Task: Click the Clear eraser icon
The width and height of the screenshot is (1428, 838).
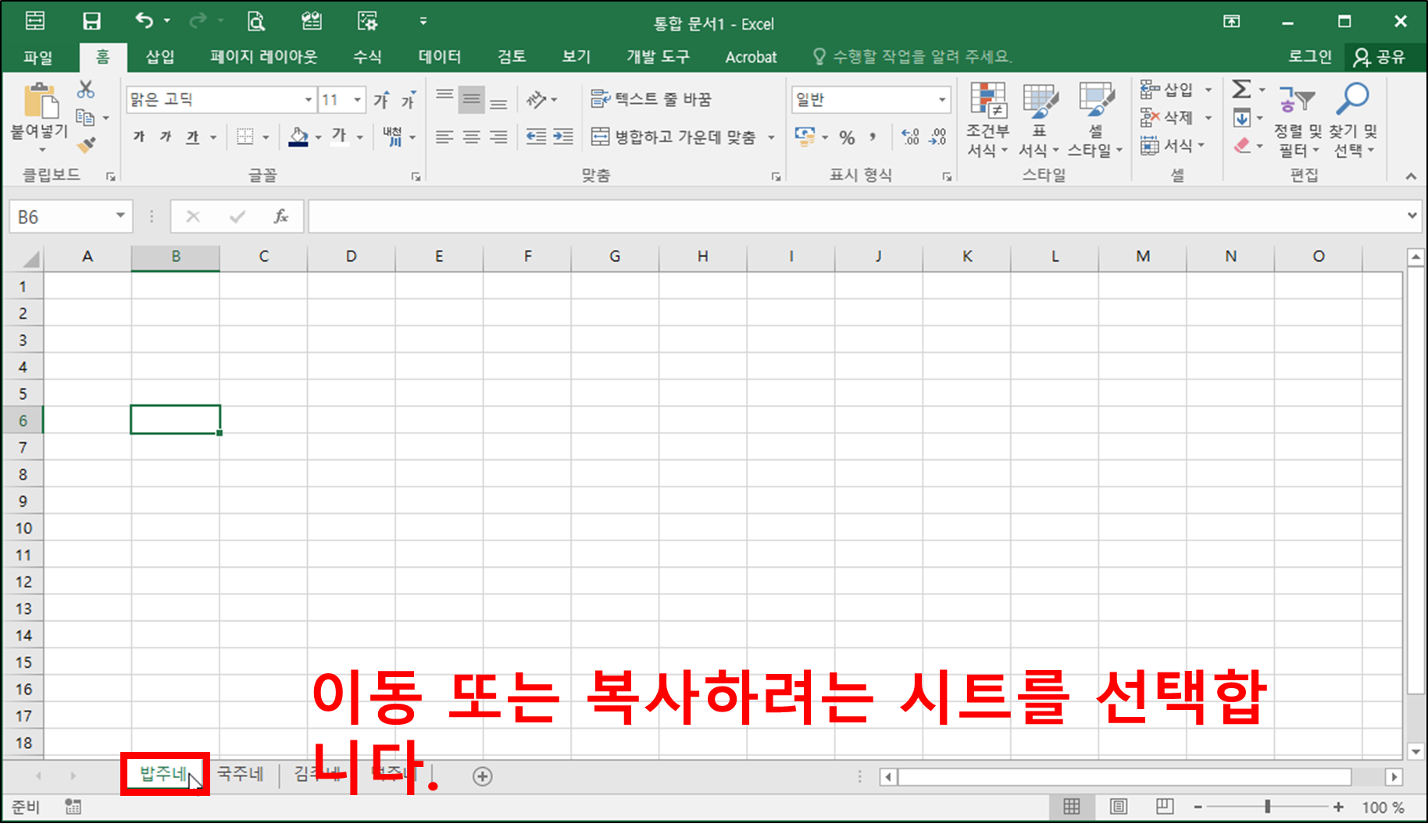Action: click(x=1242, y=145)
